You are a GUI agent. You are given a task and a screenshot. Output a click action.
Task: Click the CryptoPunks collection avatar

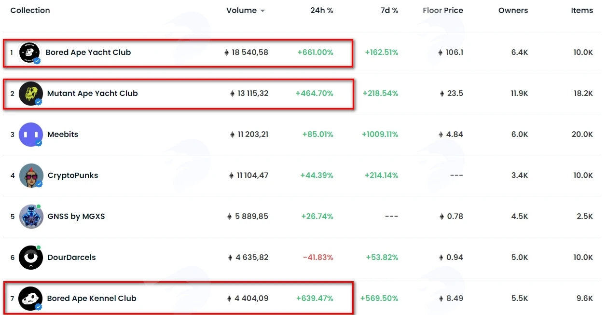30,176
